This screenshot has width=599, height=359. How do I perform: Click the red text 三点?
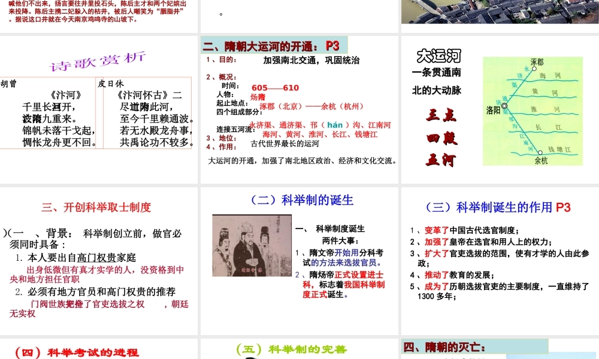point(441,115)
